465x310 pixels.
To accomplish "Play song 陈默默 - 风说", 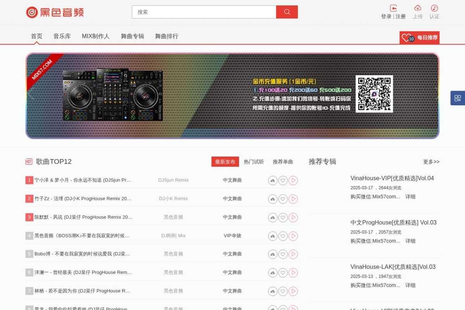I will (x=293, y=217).
